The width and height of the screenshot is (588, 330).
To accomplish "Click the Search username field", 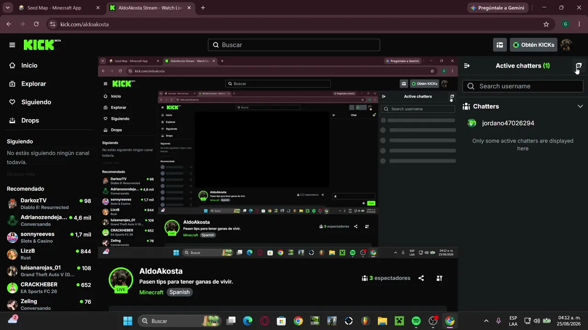I will [523, 86].
